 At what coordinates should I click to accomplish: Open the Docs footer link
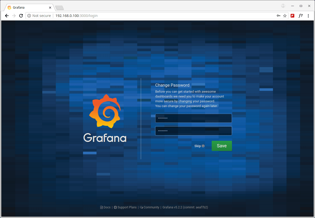[x=106, y=207]
